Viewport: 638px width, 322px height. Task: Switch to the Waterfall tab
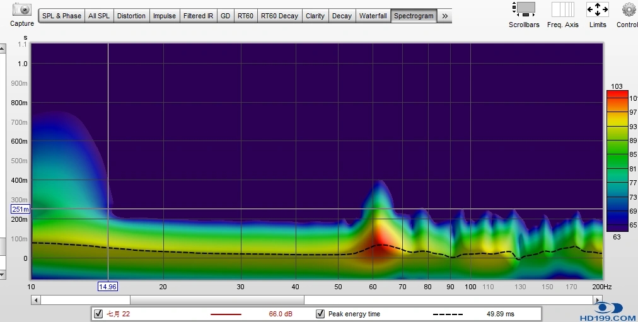373,16
